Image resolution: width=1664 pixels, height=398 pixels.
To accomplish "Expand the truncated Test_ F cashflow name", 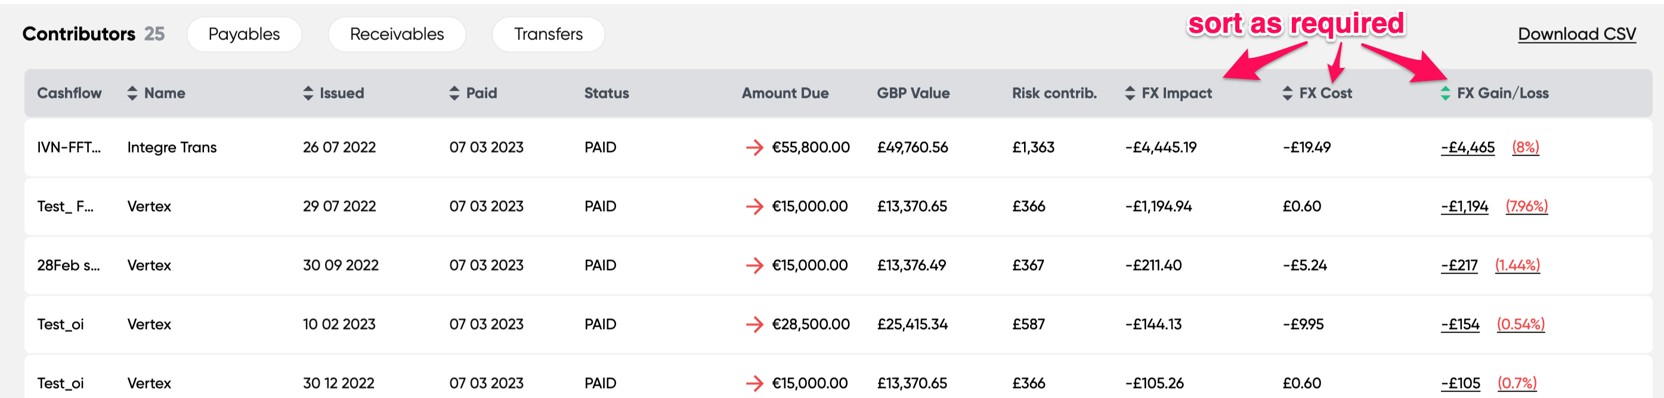I will [x=64, y=206].
